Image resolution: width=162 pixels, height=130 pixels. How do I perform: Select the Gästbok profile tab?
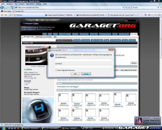click(x=132, y=40)
